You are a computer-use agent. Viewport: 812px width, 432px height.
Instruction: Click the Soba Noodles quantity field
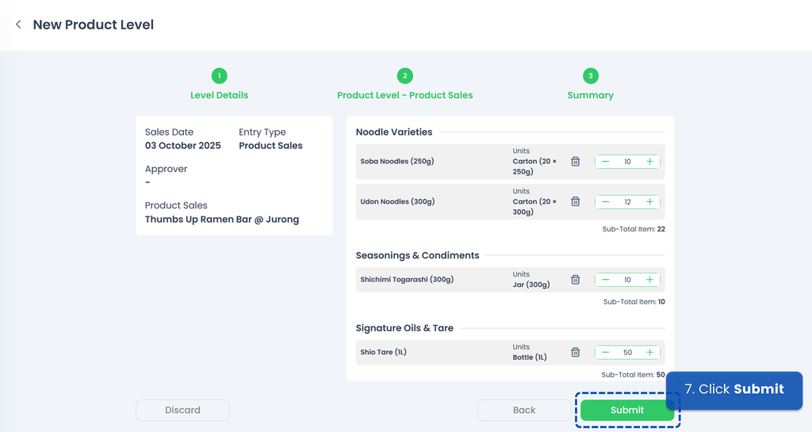(x=627, y=162)
